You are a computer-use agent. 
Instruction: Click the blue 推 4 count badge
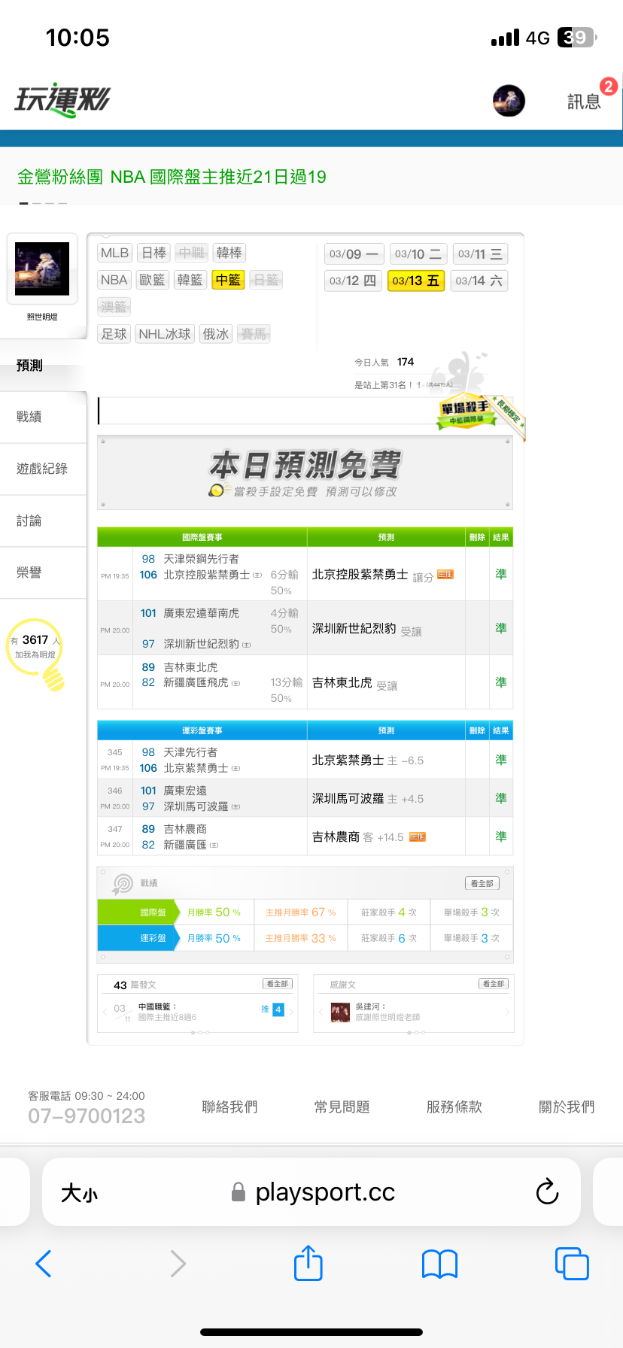pos(278,1009)
